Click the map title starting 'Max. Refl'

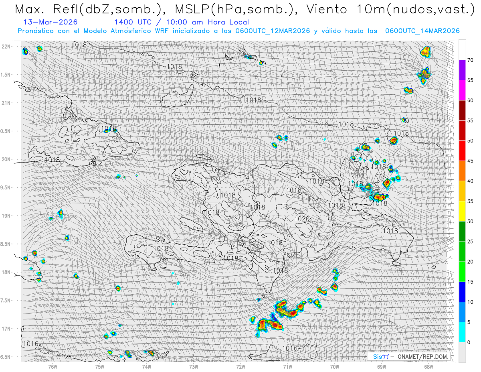[245, 9]
